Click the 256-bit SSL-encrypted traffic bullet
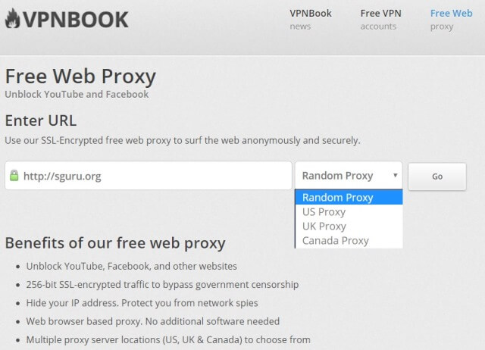Viewport: 485px width, 350px height. (162, 284)
